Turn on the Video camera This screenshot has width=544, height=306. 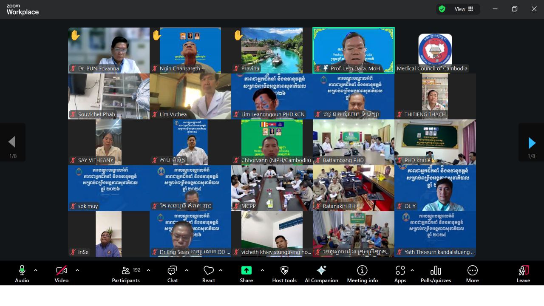coord(62,274)
